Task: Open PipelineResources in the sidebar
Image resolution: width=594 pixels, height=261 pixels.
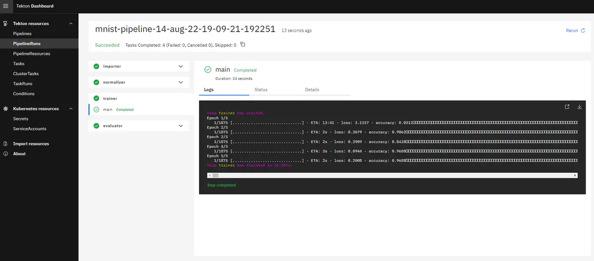Action: (x=39, y=53)
